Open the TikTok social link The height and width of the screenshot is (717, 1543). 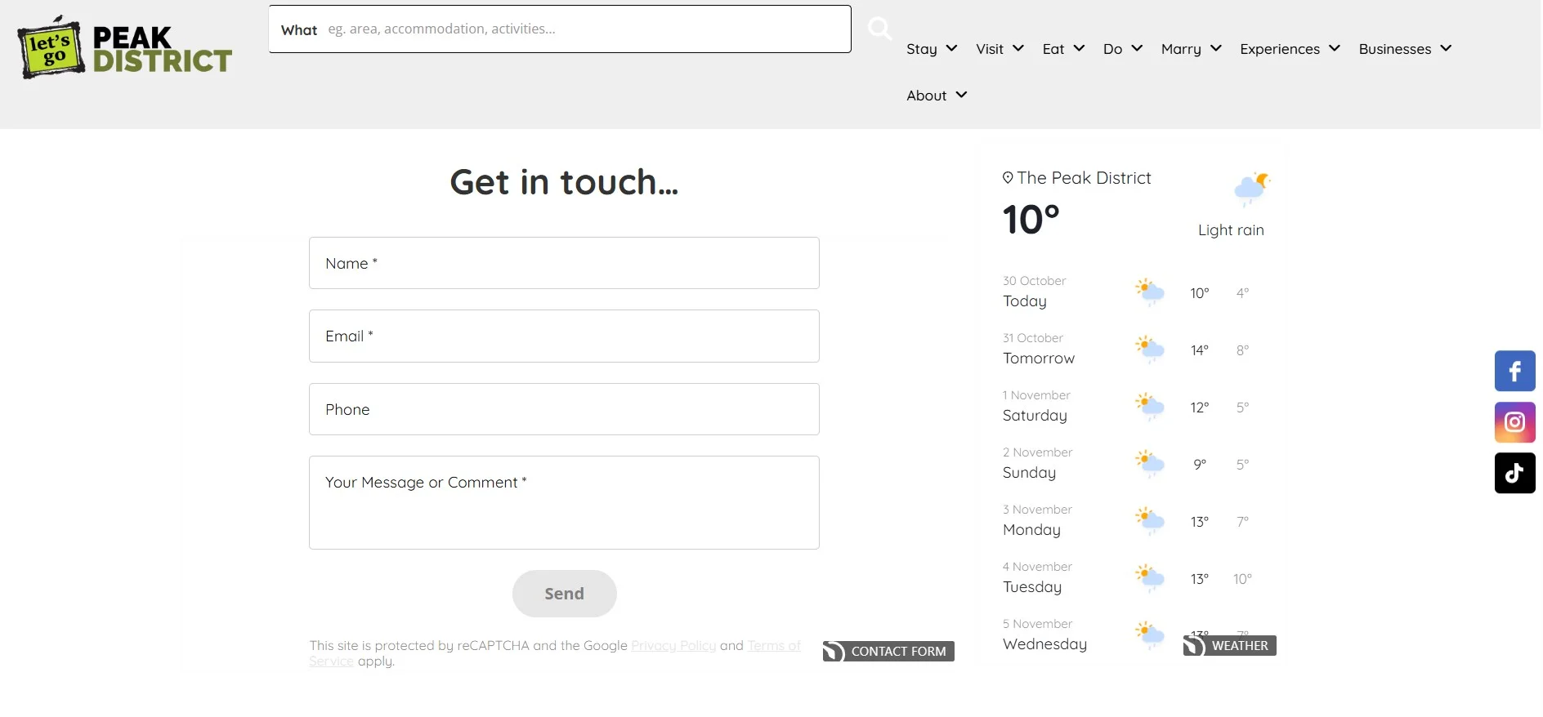[x=1514, y=473]
